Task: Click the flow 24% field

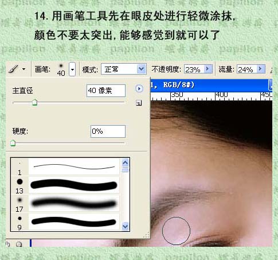Action: [x=247, y=69]
